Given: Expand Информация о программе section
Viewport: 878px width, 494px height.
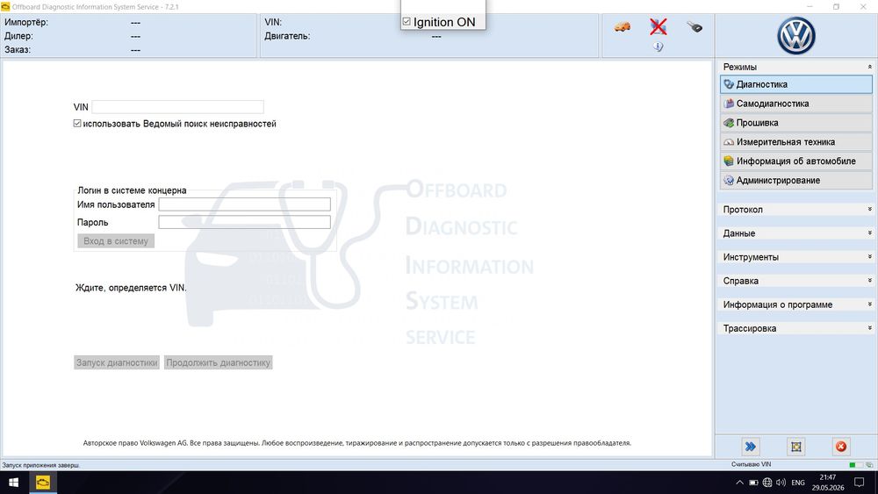Looking at the screenshot, I should tap(869, 304).
